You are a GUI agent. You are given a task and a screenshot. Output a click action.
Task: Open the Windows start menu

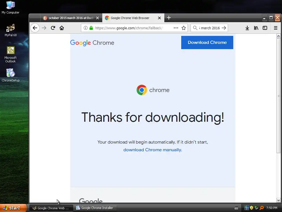pyautogui.click(x=13, y=208)
